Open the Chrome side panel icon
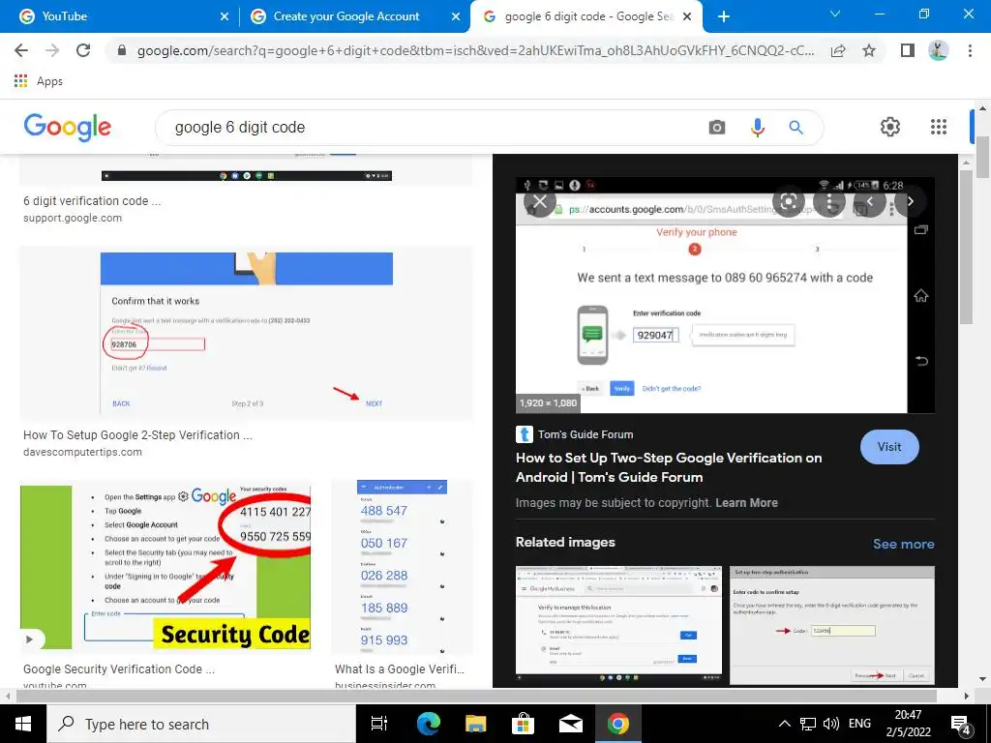 [908, 50]
